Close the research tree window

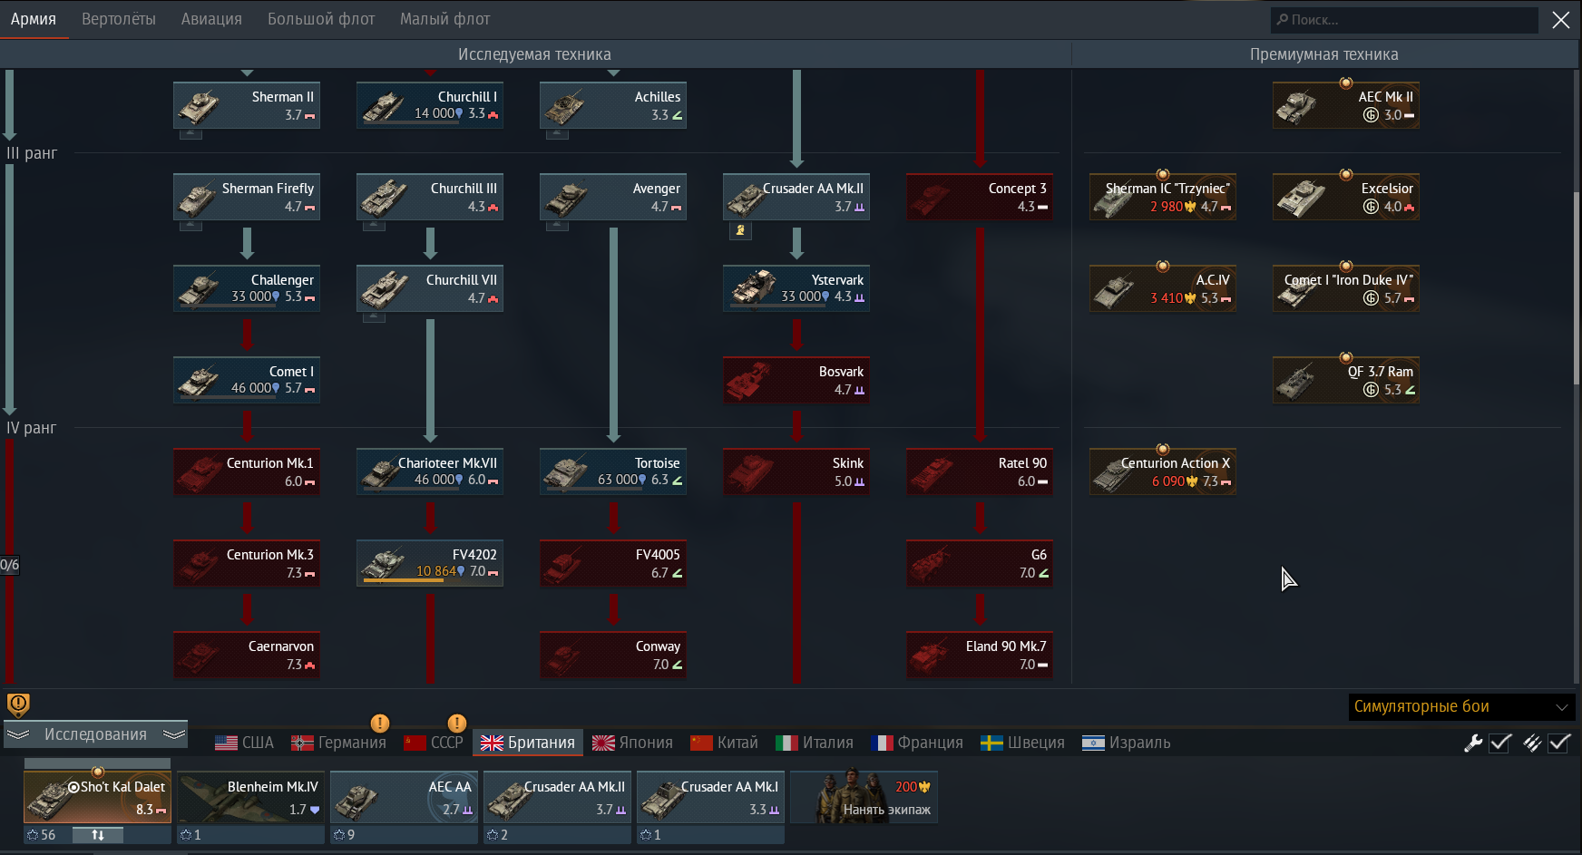point(1561,20)
